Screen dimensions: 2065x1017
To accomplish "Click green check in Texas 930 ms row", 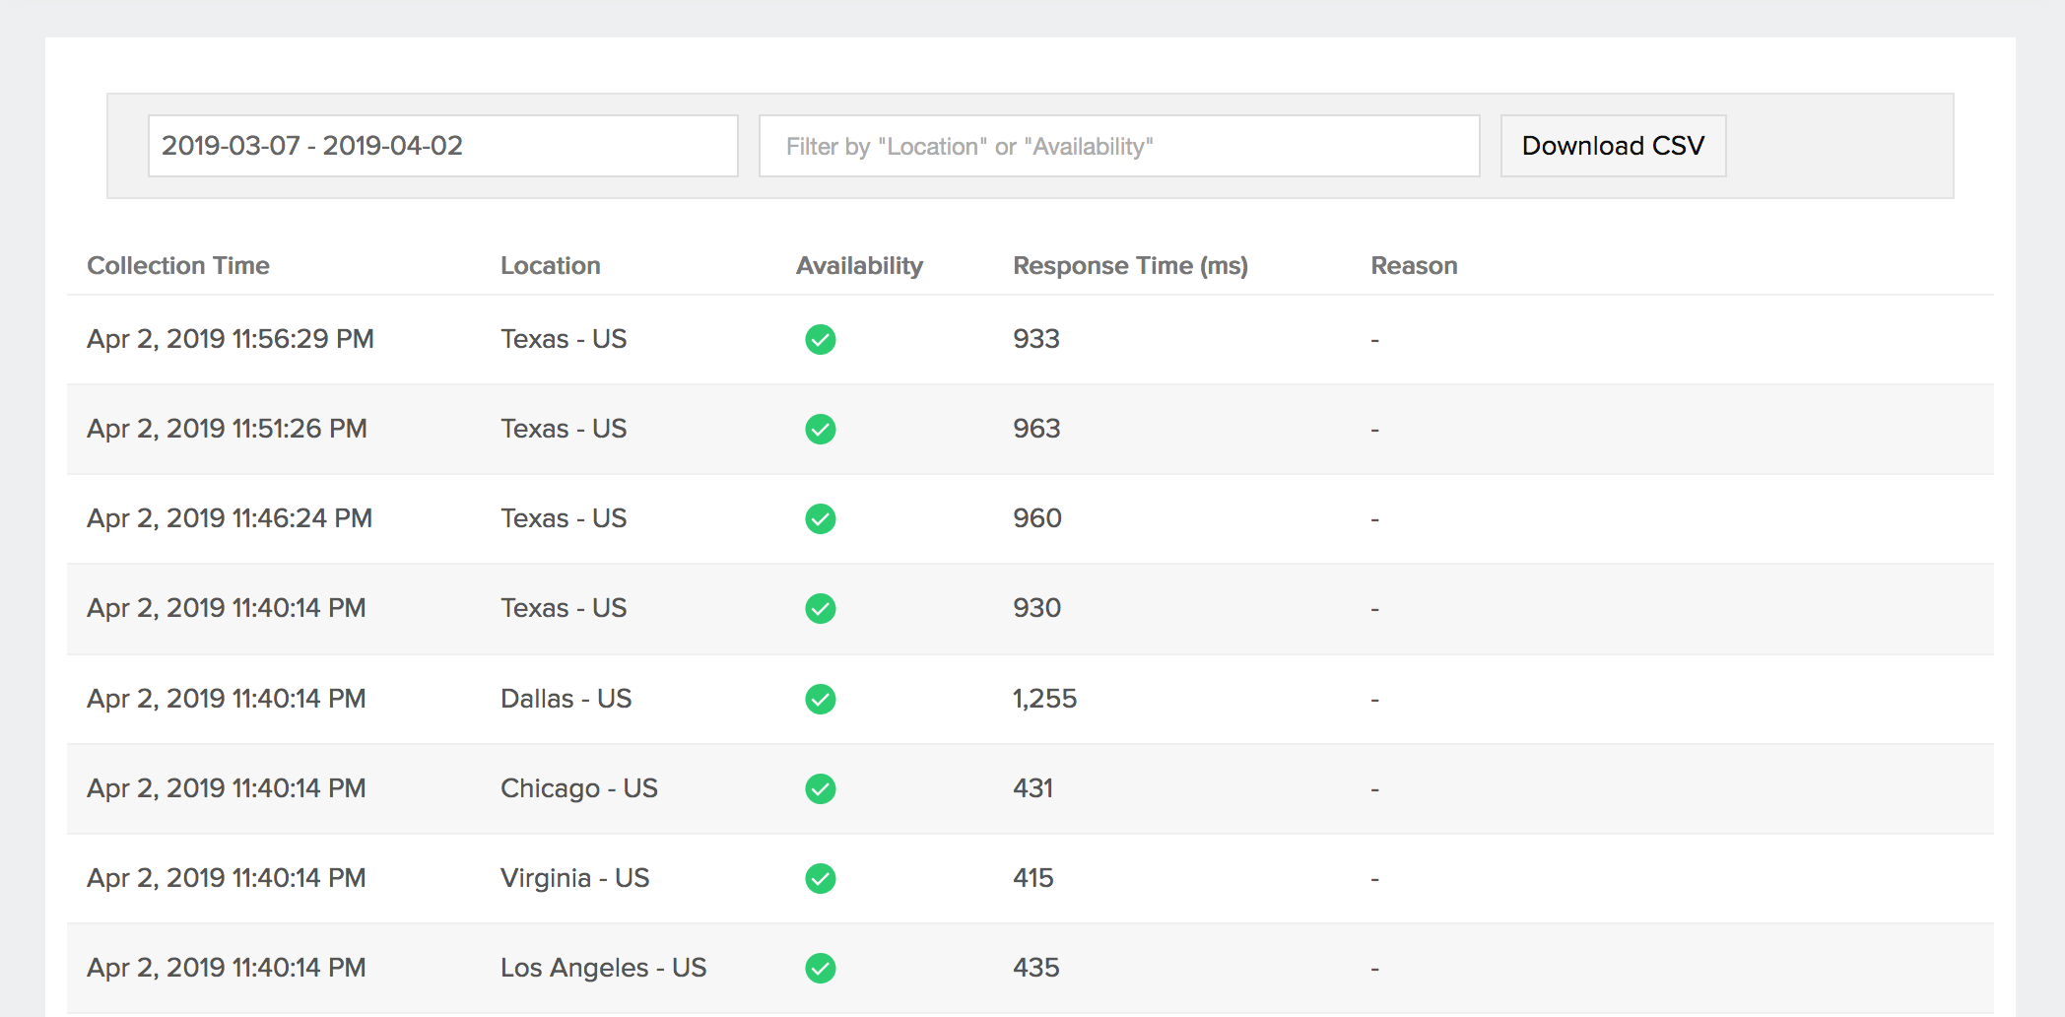I will pyautogui.click(x=820, y=608).
